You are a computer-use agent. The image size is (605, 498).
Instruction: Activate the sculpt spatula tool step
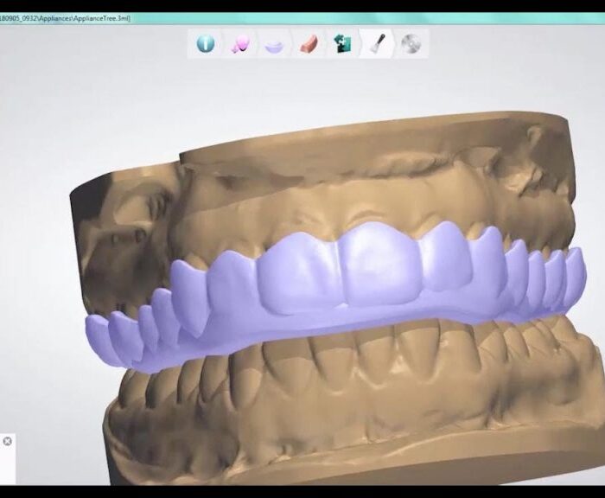click(377, 43)
